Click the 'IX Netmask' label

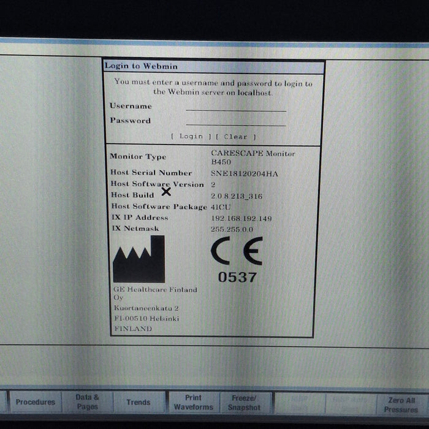(135, 229)
